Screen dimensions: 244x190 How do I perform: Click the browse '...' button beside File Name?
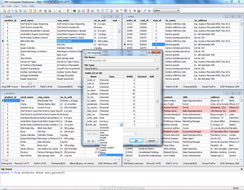157,60
